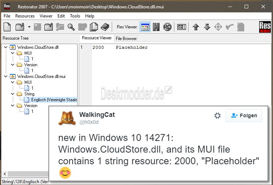Open the Help menu

click(90, 16)
